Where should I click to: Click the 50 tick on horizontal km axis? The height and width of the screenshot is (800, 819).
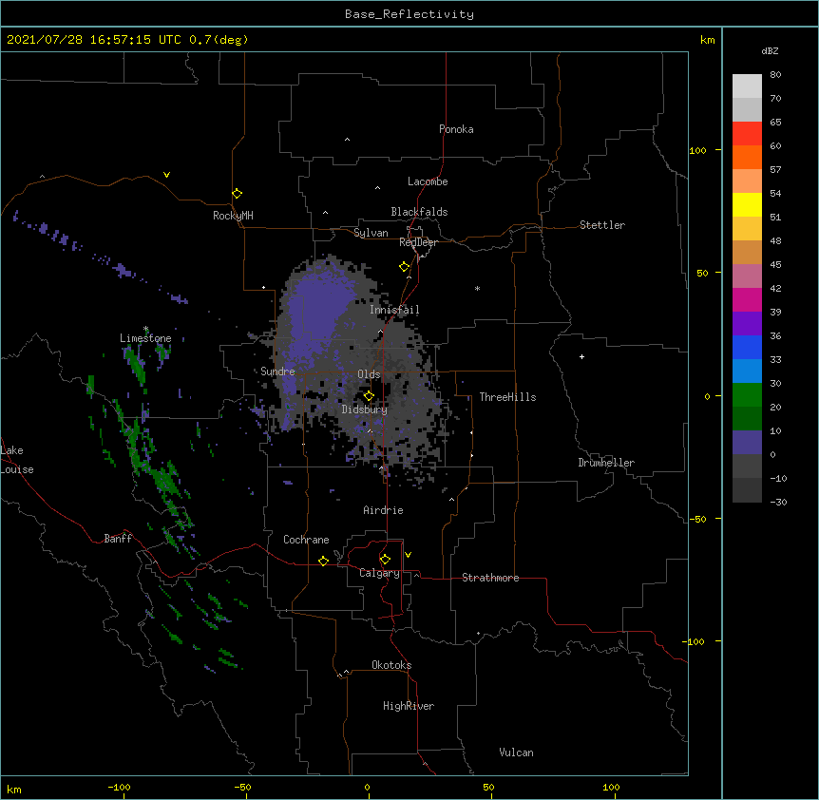488,787
